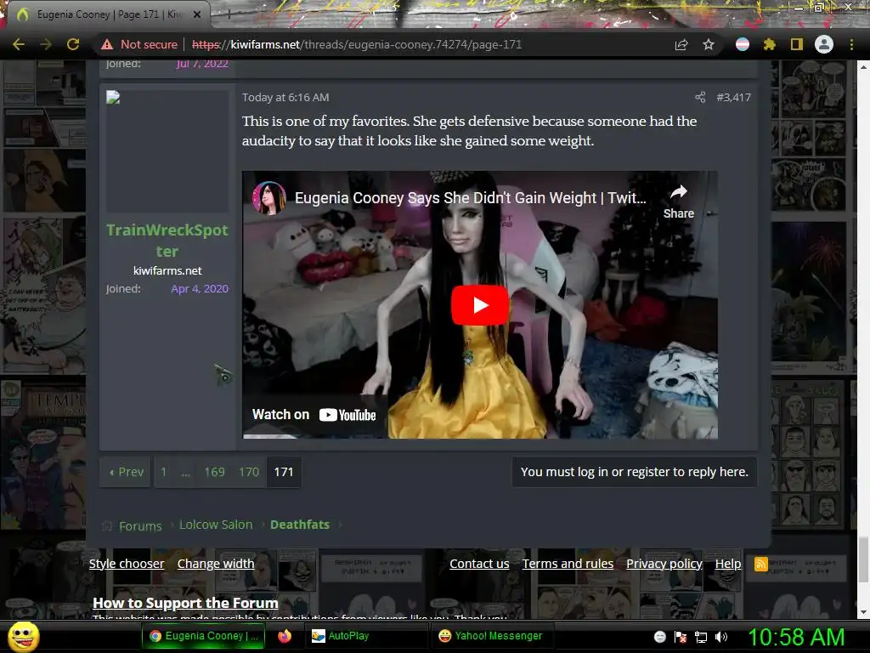Screen dimensions: 870x653
Task: Go to page 169
Action: click(214, 472)
